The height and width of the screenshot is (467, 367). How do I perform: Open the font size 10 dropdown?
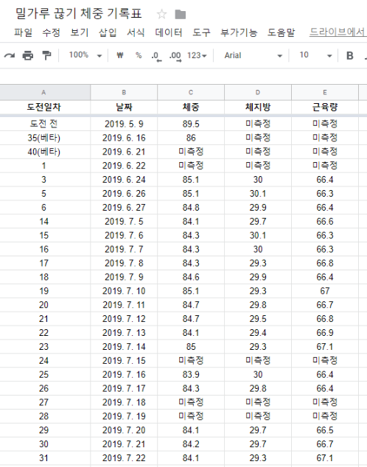[315, 55]
